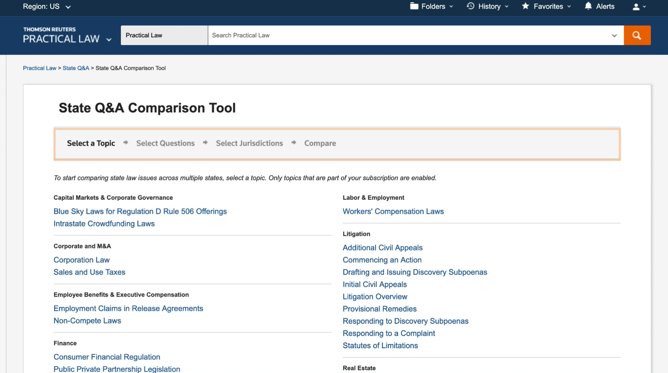Open Blue Sky Laws for Regulation D topic
The width and height of the screenshot is (668, 373).
140,211
